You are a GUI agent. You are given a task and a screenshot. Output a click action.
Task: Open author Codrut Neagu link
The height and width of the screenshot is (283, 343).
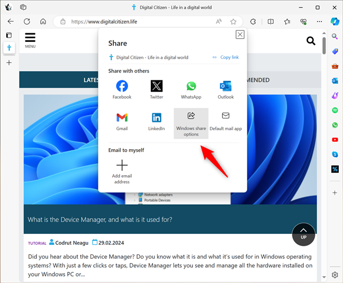point(72,243)
